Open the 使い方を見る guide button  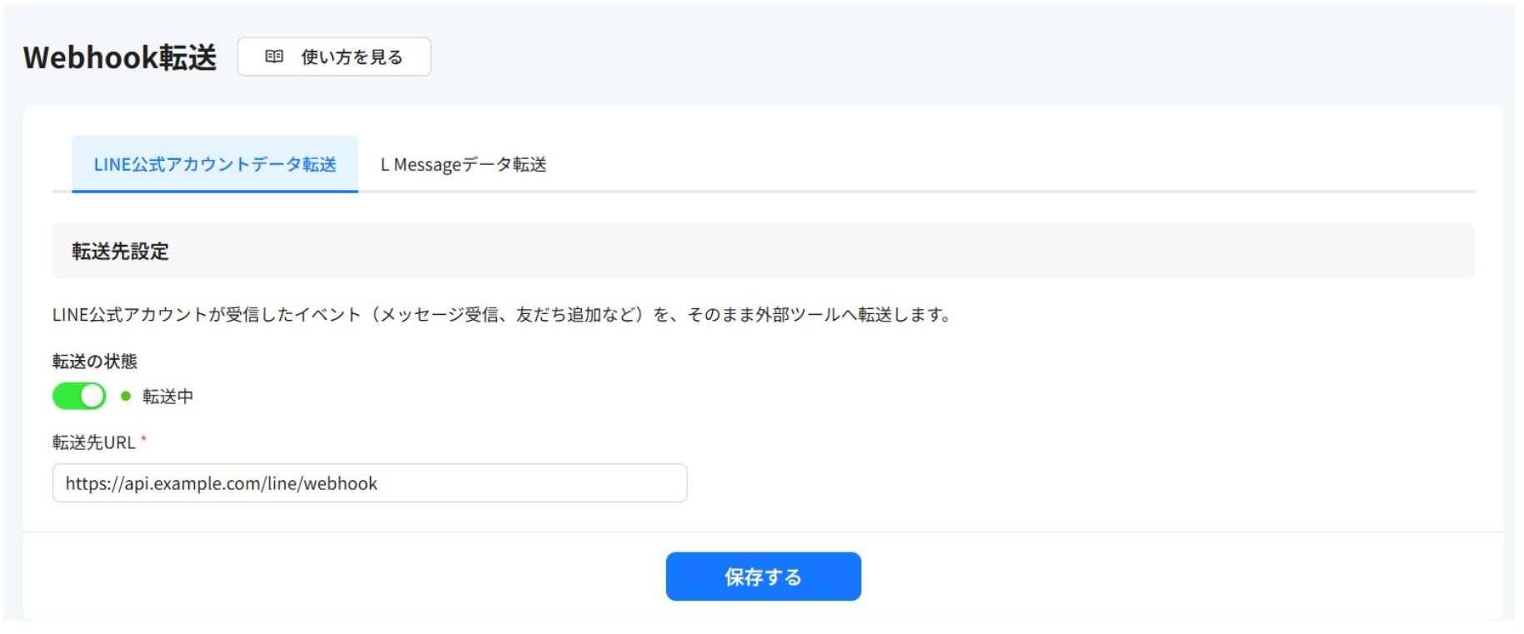coord(334,57)
